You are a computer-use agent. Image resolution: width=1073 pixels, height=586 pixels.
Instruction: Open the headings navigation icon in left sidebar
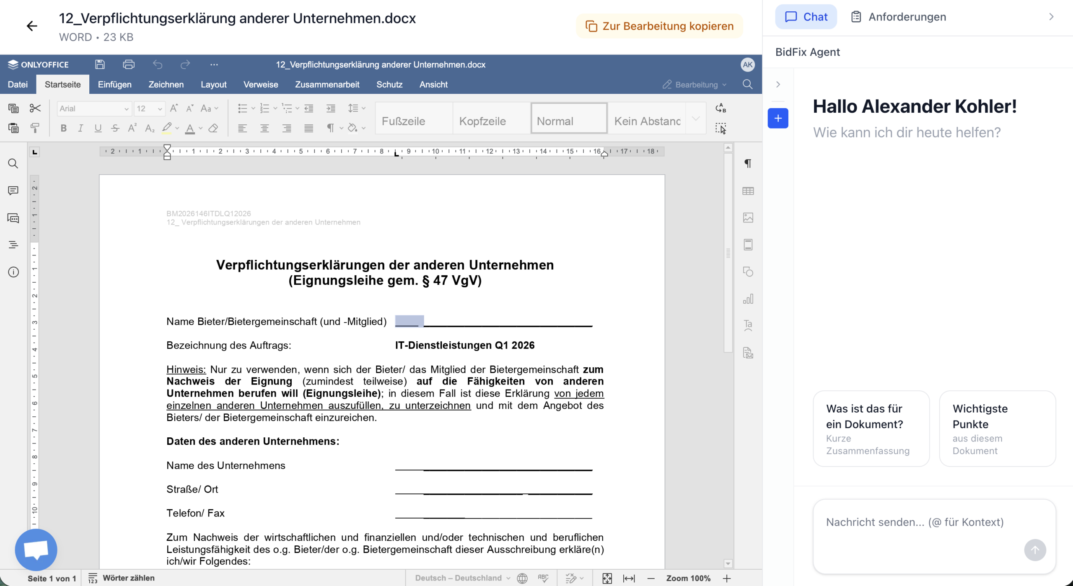point(13,245)
